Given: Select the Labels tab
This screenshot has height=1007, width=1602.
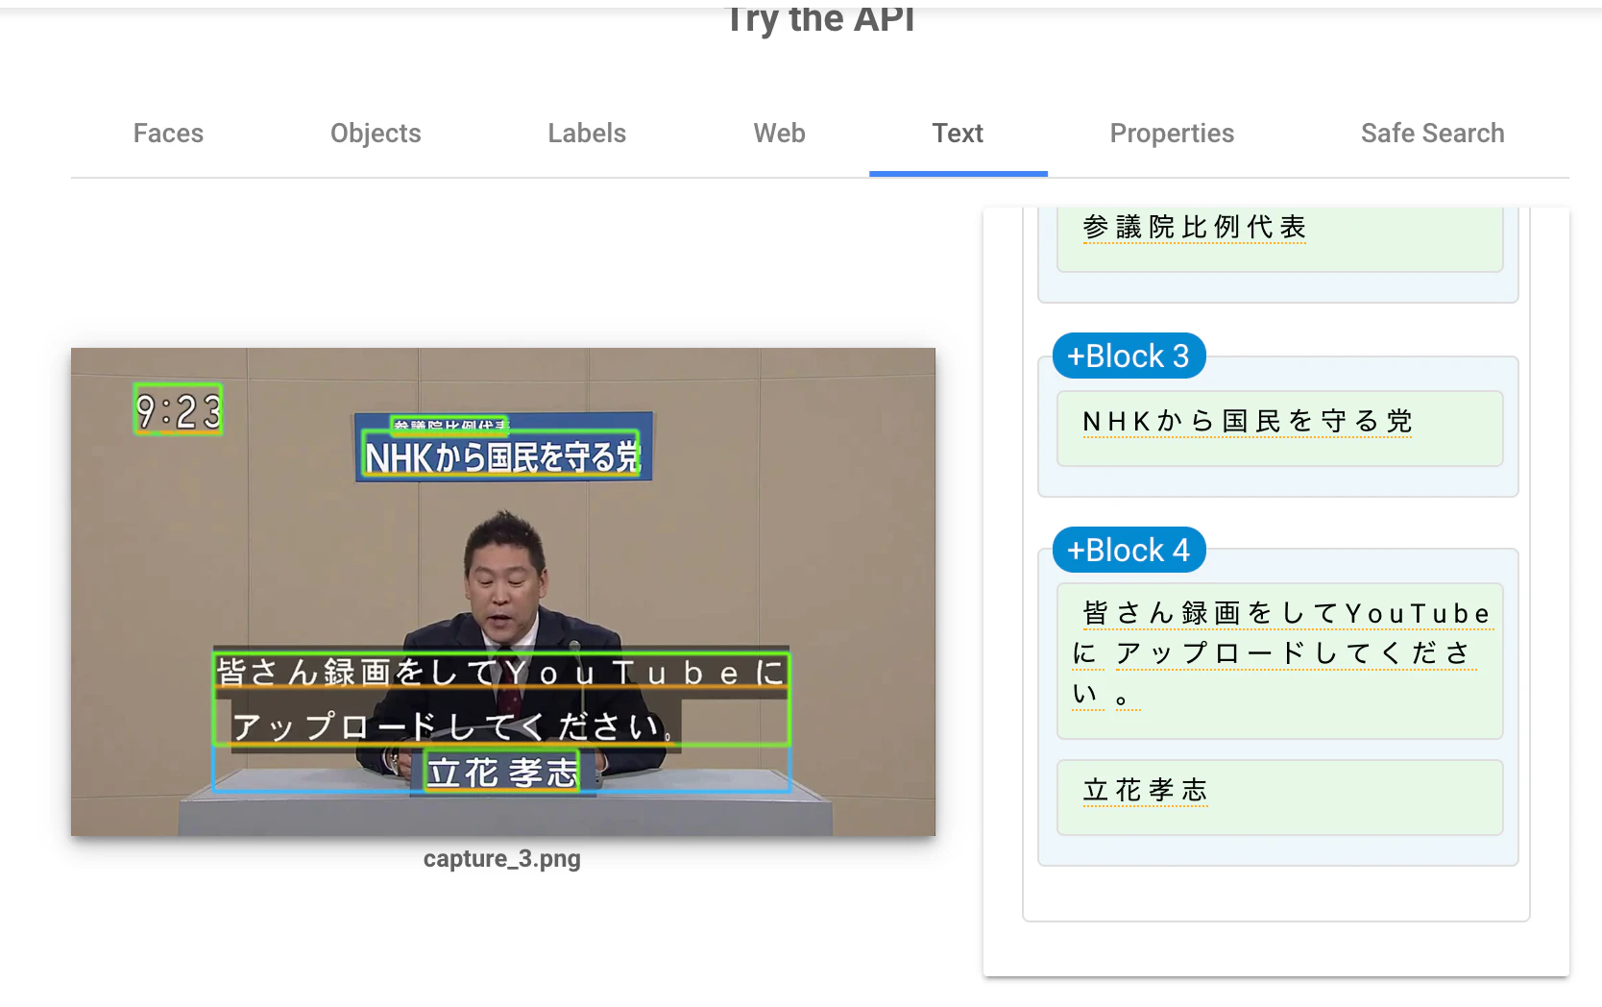Looking at the screenshot, I should click(587, 134).
